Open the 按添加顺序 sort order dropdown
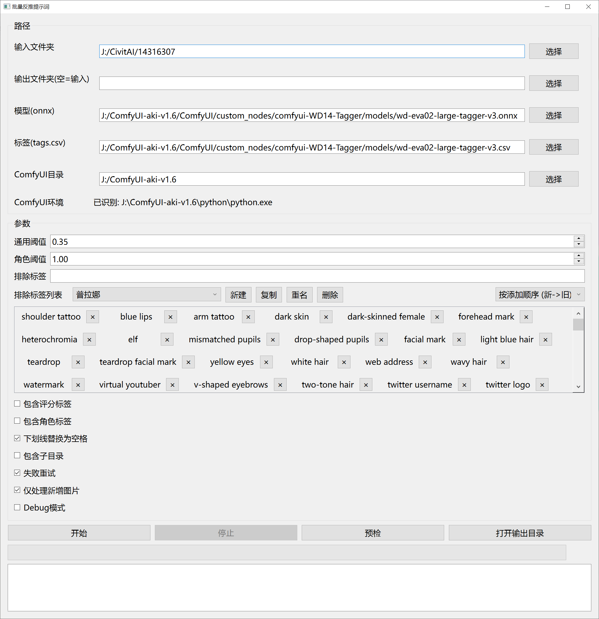 click(x=540, y=295)
